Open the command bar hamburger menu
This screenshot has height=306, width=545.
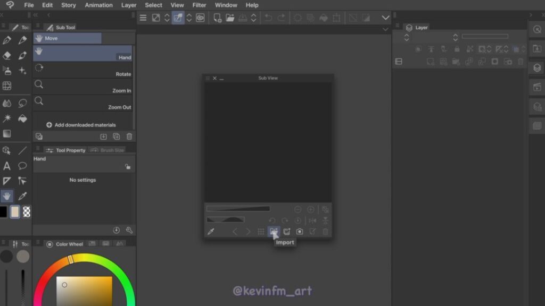pos(143,18)
